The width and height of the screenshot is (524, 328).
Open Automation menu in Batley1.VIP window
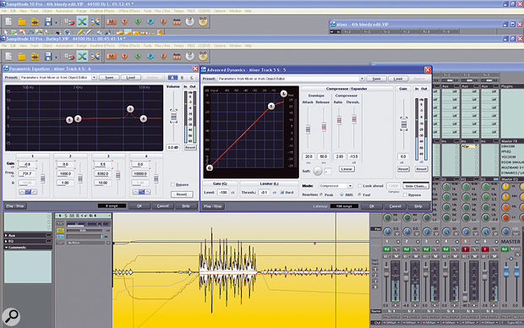64,46
